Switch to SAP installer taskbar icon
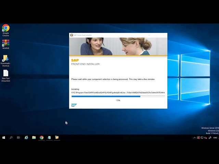The image size is (219, 164). click(x=57, y=138)
